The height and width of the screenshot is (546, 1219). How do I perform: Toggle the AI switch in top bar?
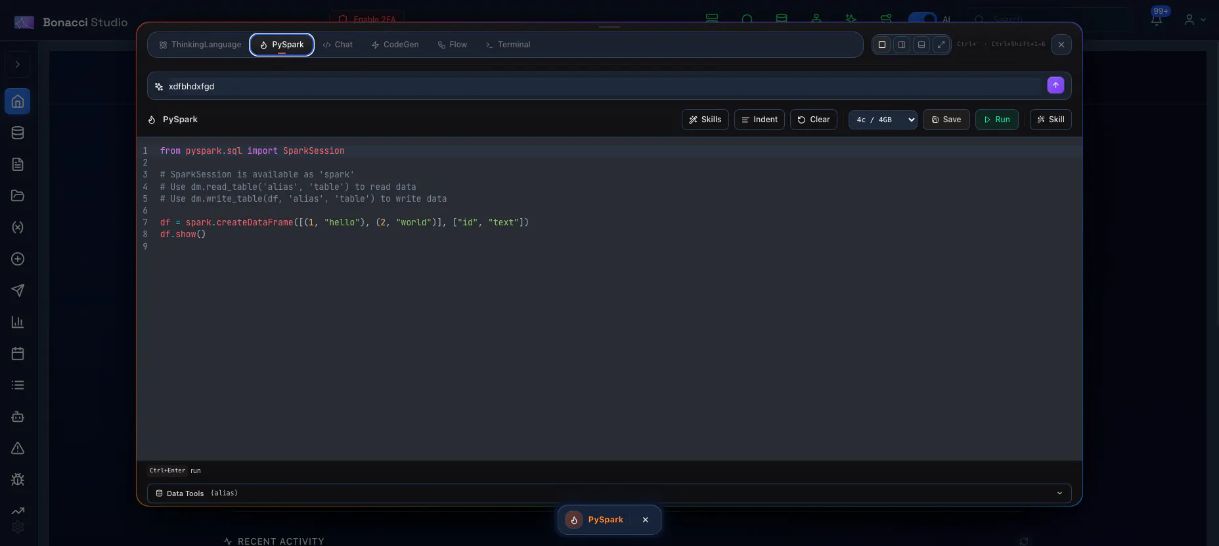pyautogui.click(x=923, y=19)
